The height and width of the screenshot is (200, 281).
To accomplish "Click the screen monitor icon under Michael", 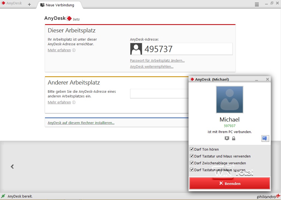I will (227, 138).
